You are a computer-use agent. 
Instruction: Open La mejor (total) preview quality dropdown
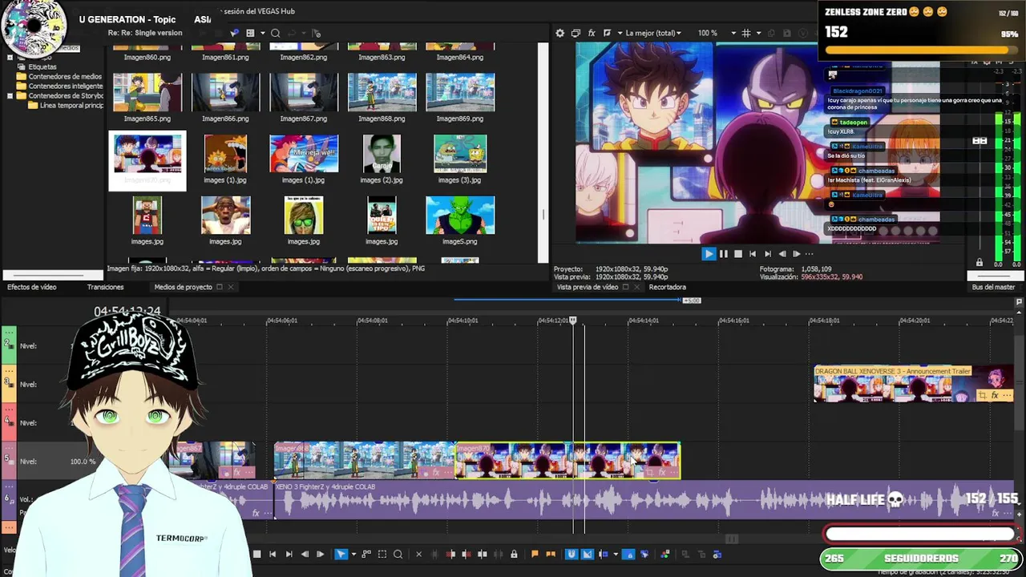coord(652,33)
